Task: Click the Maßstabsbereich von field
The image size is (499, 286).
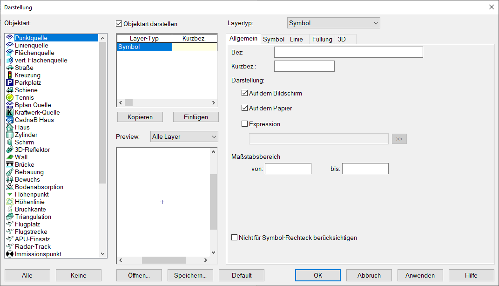Action: click(288, 169)
